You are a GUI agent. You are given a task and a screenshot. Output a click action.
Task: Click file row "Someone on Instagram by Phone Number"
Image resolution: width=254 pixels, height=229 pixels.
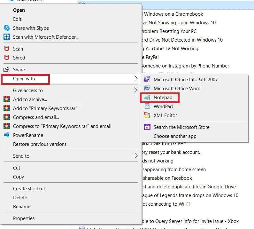pyautogui.click(x=185, y=66)
